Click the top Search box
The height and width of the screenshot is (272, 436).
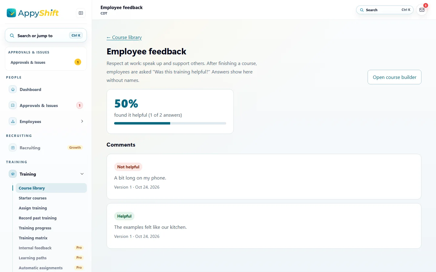click(x=385, y=10)
